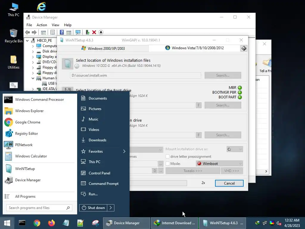
Task: Click the red X Uninstall device icon
Action: [94, 32]
